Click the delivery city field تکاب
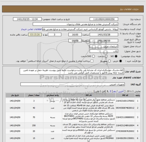The width and height of the screenshot is (146, 142). point(104,51)
